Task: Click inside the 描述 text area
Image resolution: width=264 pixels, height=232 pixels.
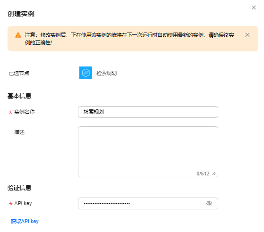Action: [148, 152]
